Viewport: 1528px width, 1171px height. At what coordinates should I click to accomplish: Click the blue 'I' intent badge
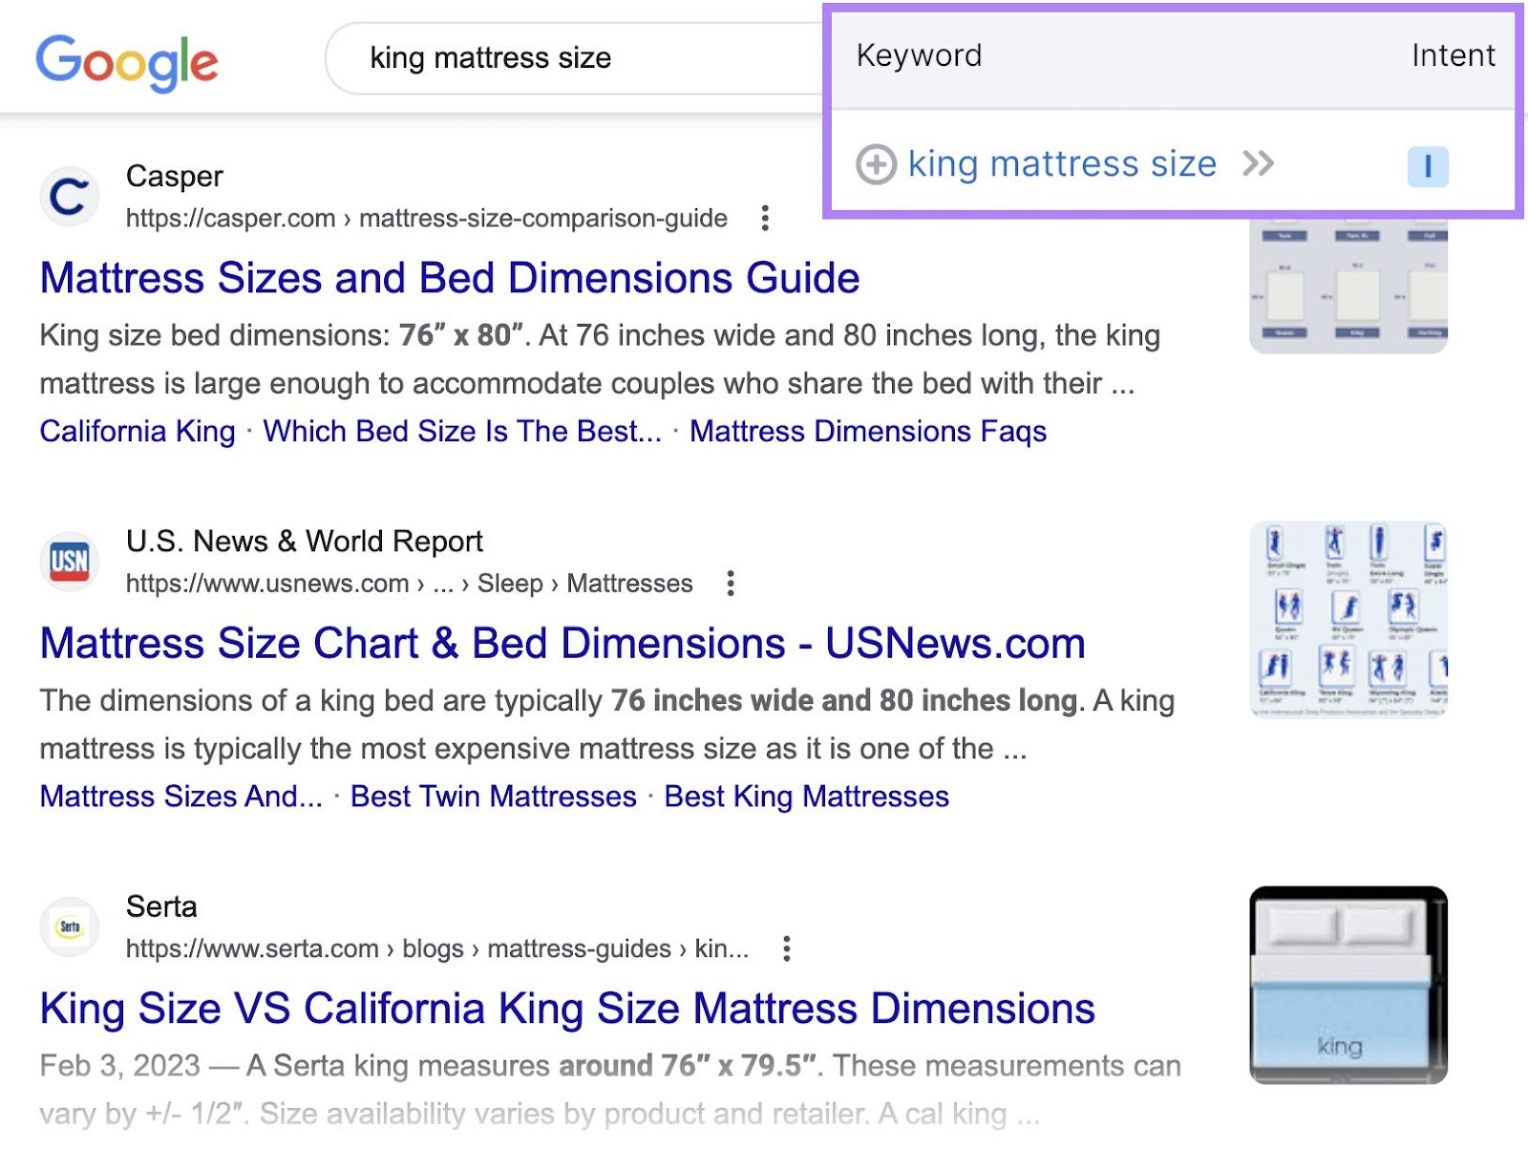1428,166
